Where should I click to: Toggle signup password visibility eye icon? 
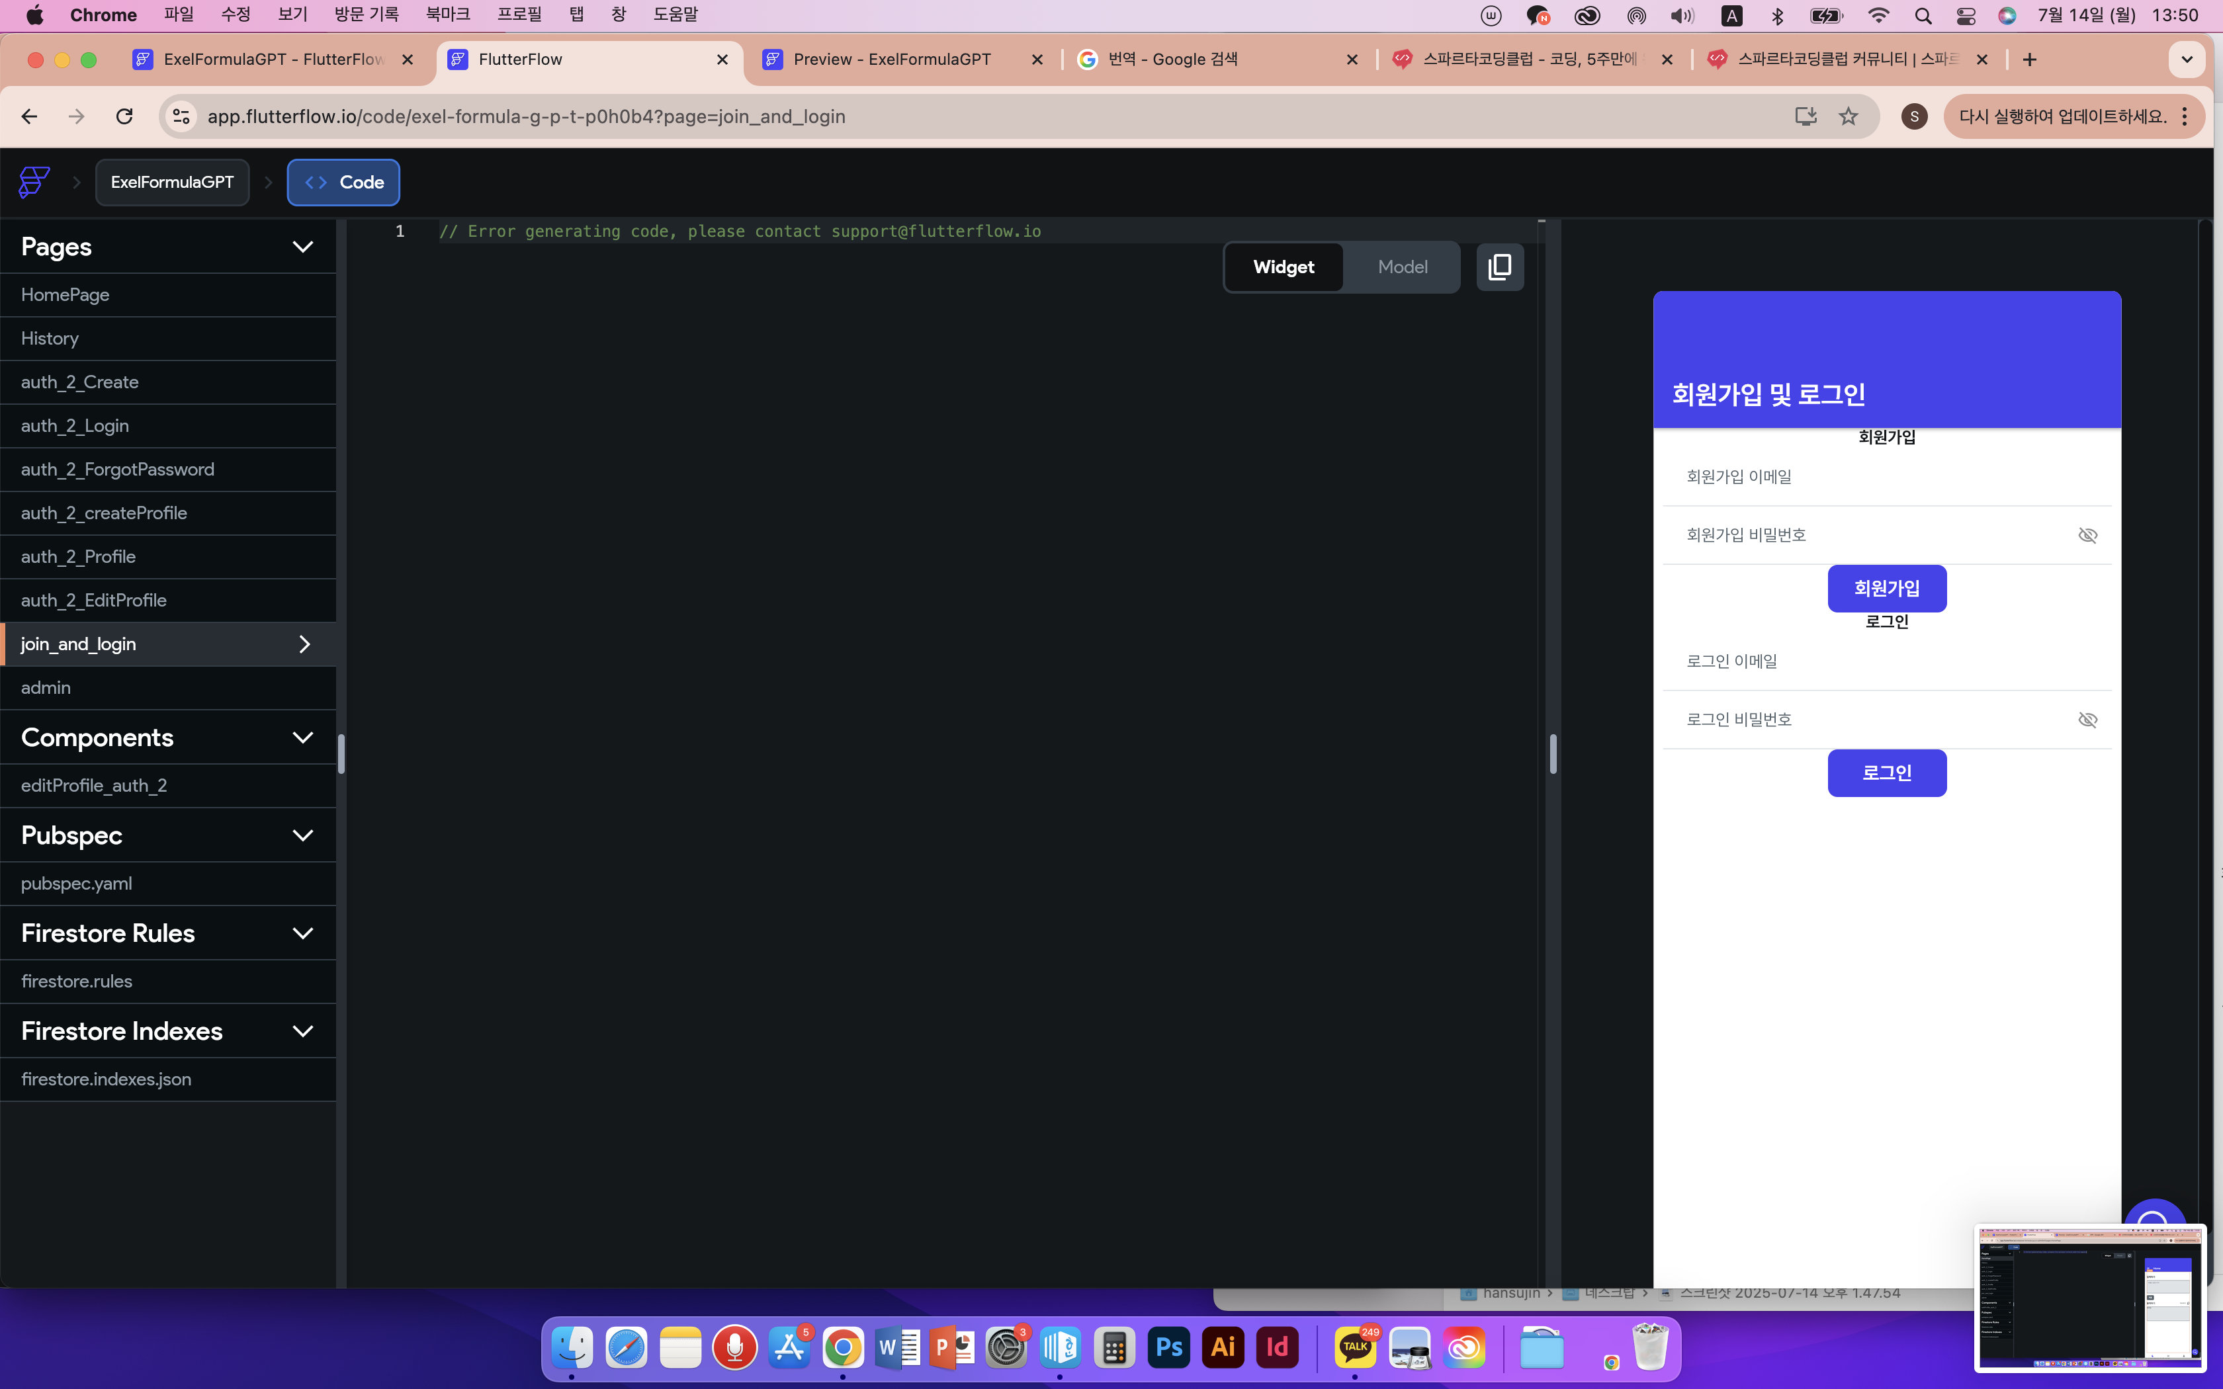(2087, 536)
